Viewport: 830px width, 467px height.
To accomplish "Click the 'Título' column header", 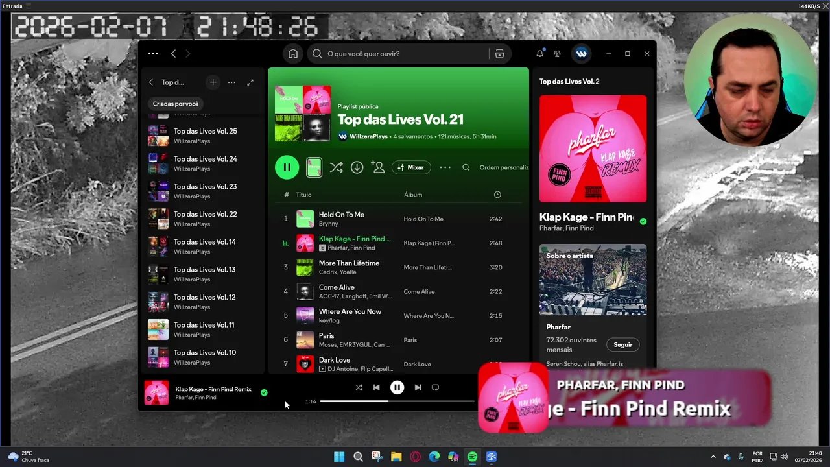I will click(x=303, y=195).
